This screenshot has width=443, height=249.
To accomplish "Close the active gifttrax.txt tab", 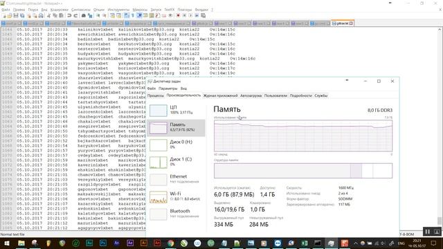I will [x=351, y=24].
